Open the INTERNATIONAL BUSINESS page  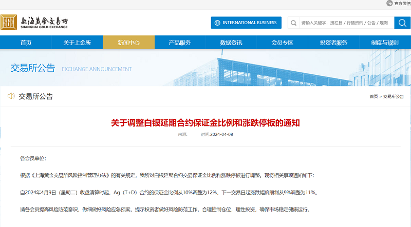(x=246, y=23)
